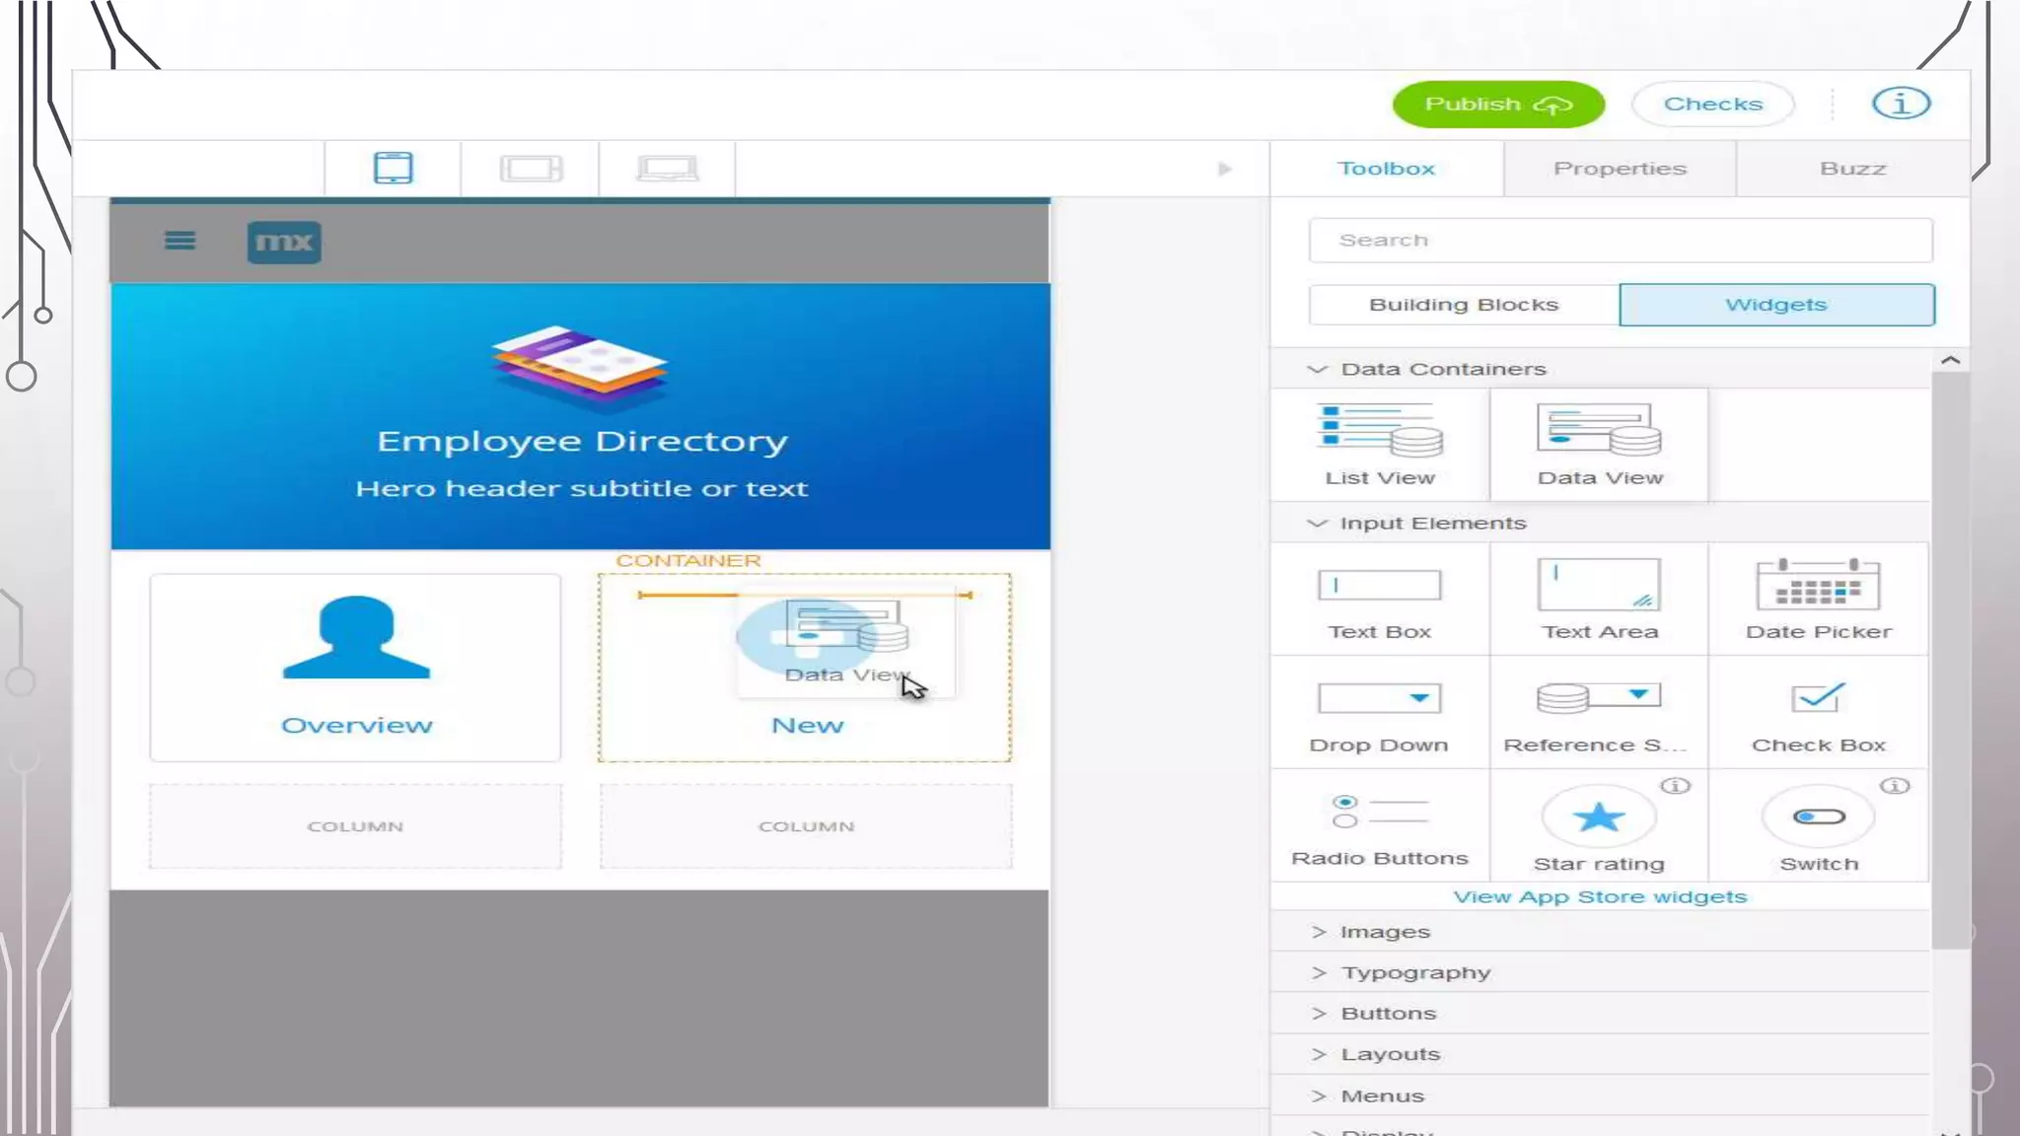Select the Switch widget
This screenshot has width=2020, height=1136.
[1818, 826]
